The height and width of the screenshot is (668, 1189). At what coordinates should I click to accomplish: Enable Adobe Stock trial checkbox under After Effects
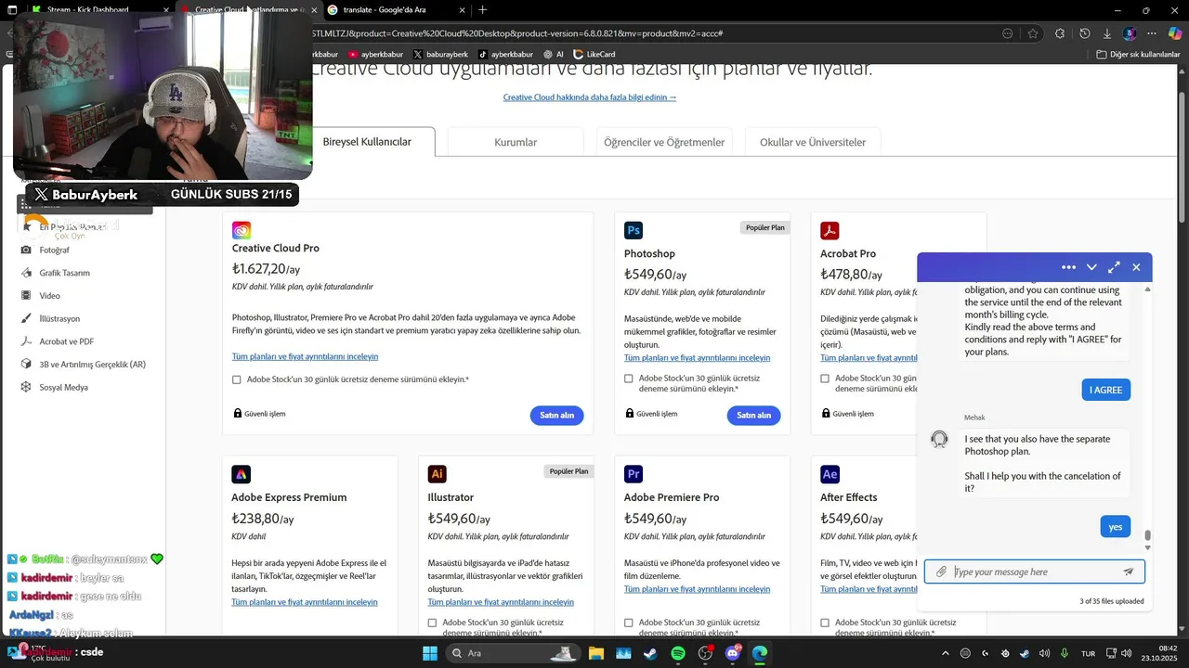(825, 623)
